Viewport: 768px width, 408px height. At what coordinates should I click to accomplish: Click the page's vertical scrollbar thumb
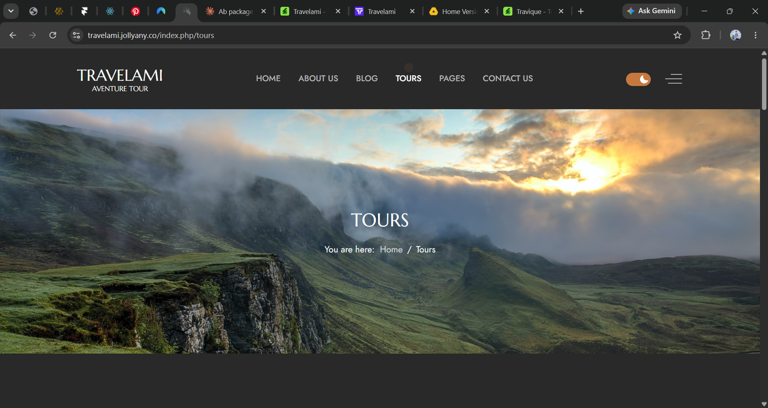pyautogui.click(x=764, y=84)
